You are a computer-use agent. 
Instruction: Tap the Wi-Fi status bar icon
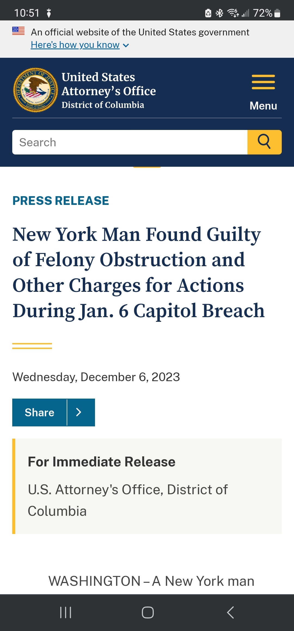point(233,13)
